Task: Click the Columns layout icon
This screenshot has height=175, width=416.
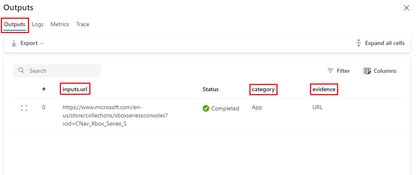Action: pos(367,71)
